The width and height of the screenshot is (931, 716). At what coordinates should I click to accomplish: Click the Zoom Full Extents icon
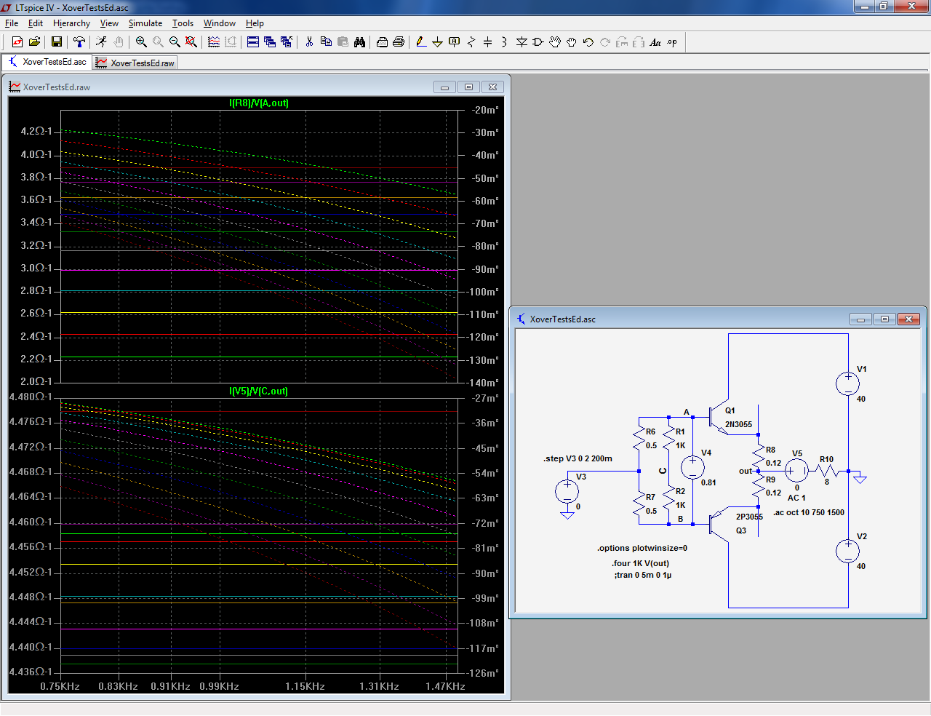tap(191, 42)
